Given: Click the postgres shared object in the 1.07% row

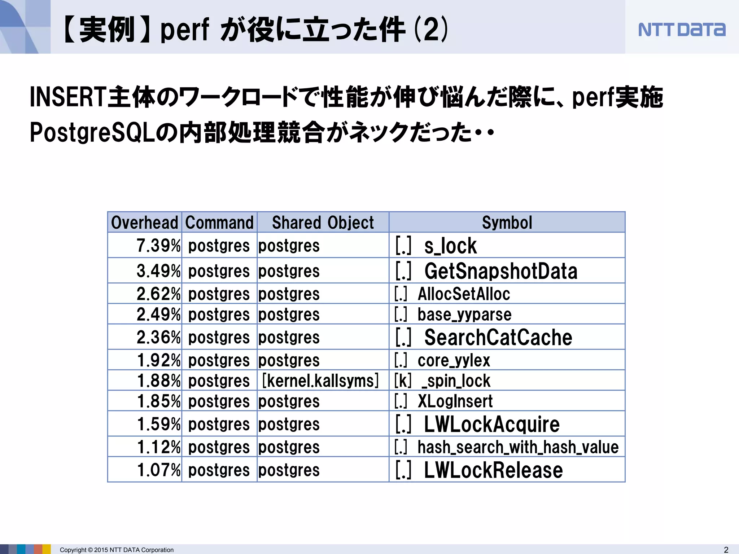Looking at the screenshot, I should point(323,470).
